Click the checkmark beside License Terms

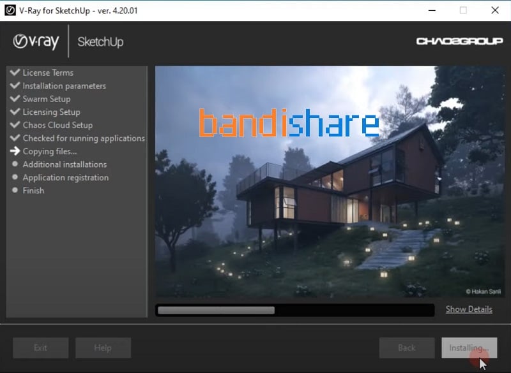(x=15, y=72)
